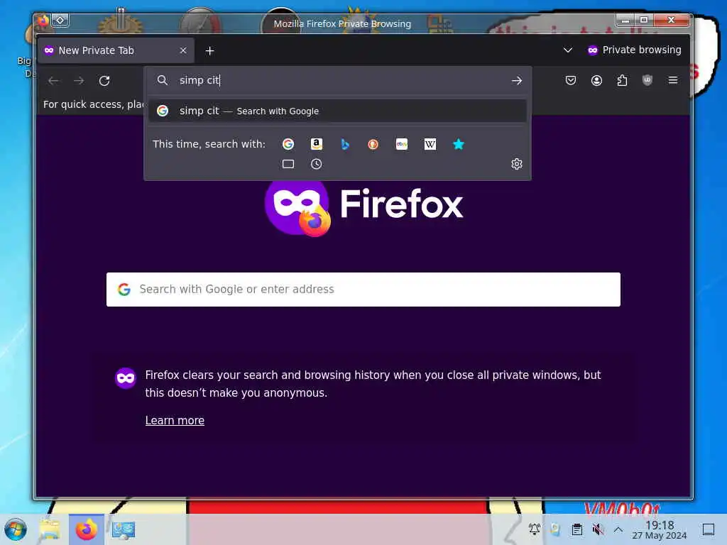Open the window menu Firefox icon in titlebar
Image resolution: width=727 pixels, height=545 pixels.
(43, 21)
